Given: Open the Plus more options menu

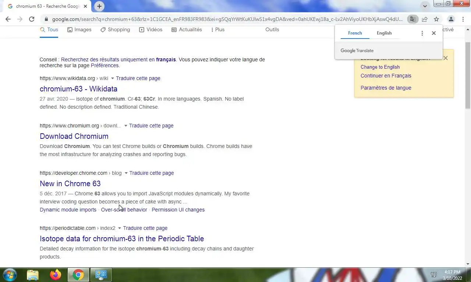Looking at the screenshot, I should tap(217, 29).
